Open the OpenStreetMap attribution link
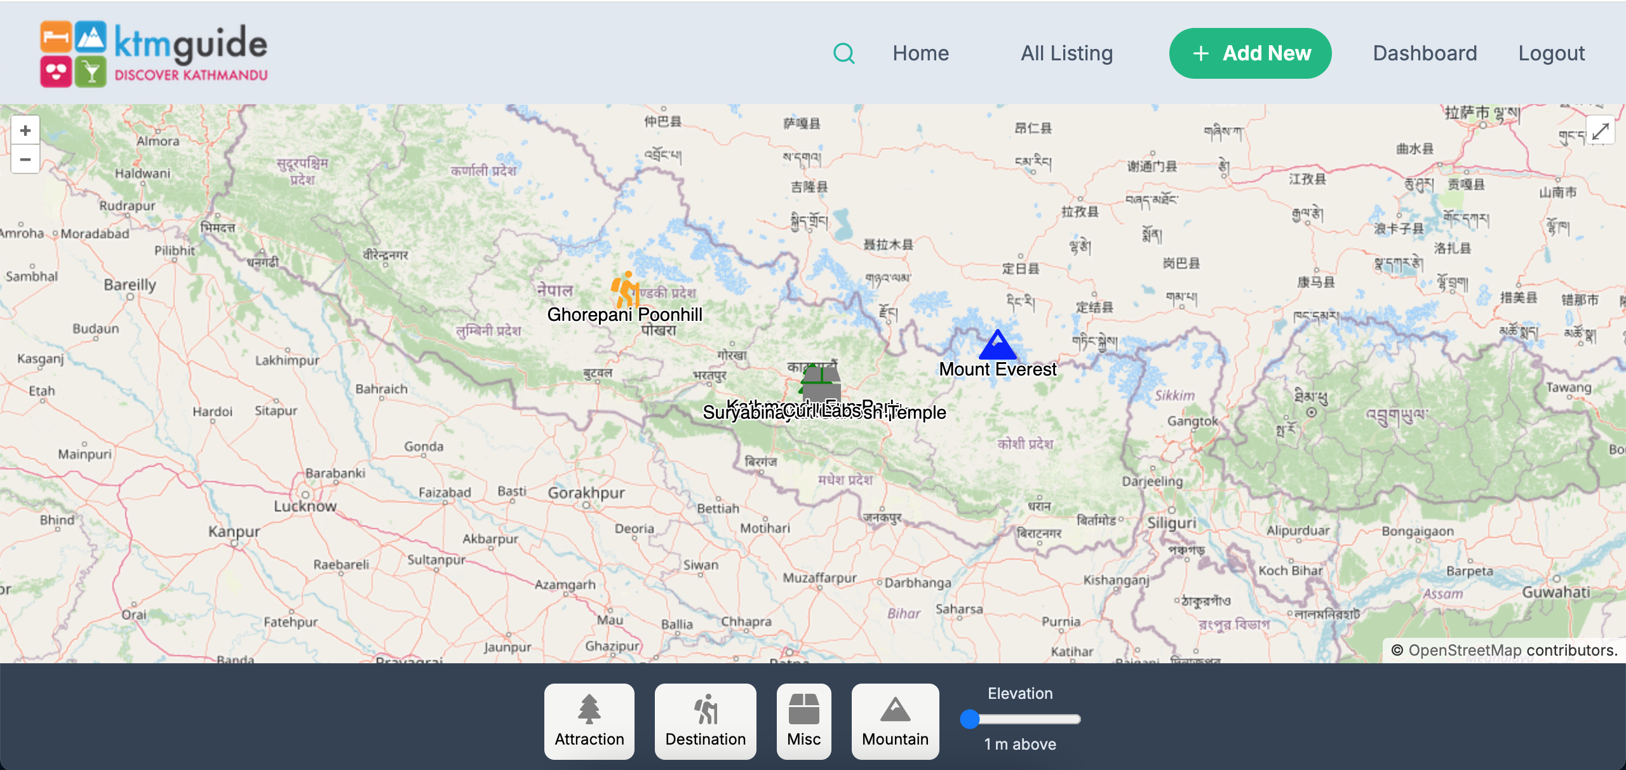The height and width of the screenshot is (770, 1626). point(1465,651)
